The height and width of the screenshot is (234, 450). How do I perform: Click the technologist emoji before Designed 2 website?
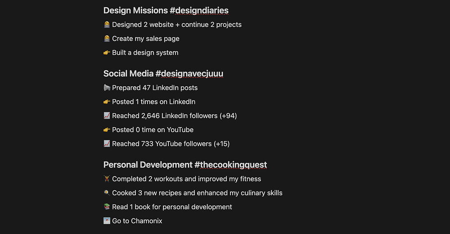pyautogui.click(x=107, y=25)
